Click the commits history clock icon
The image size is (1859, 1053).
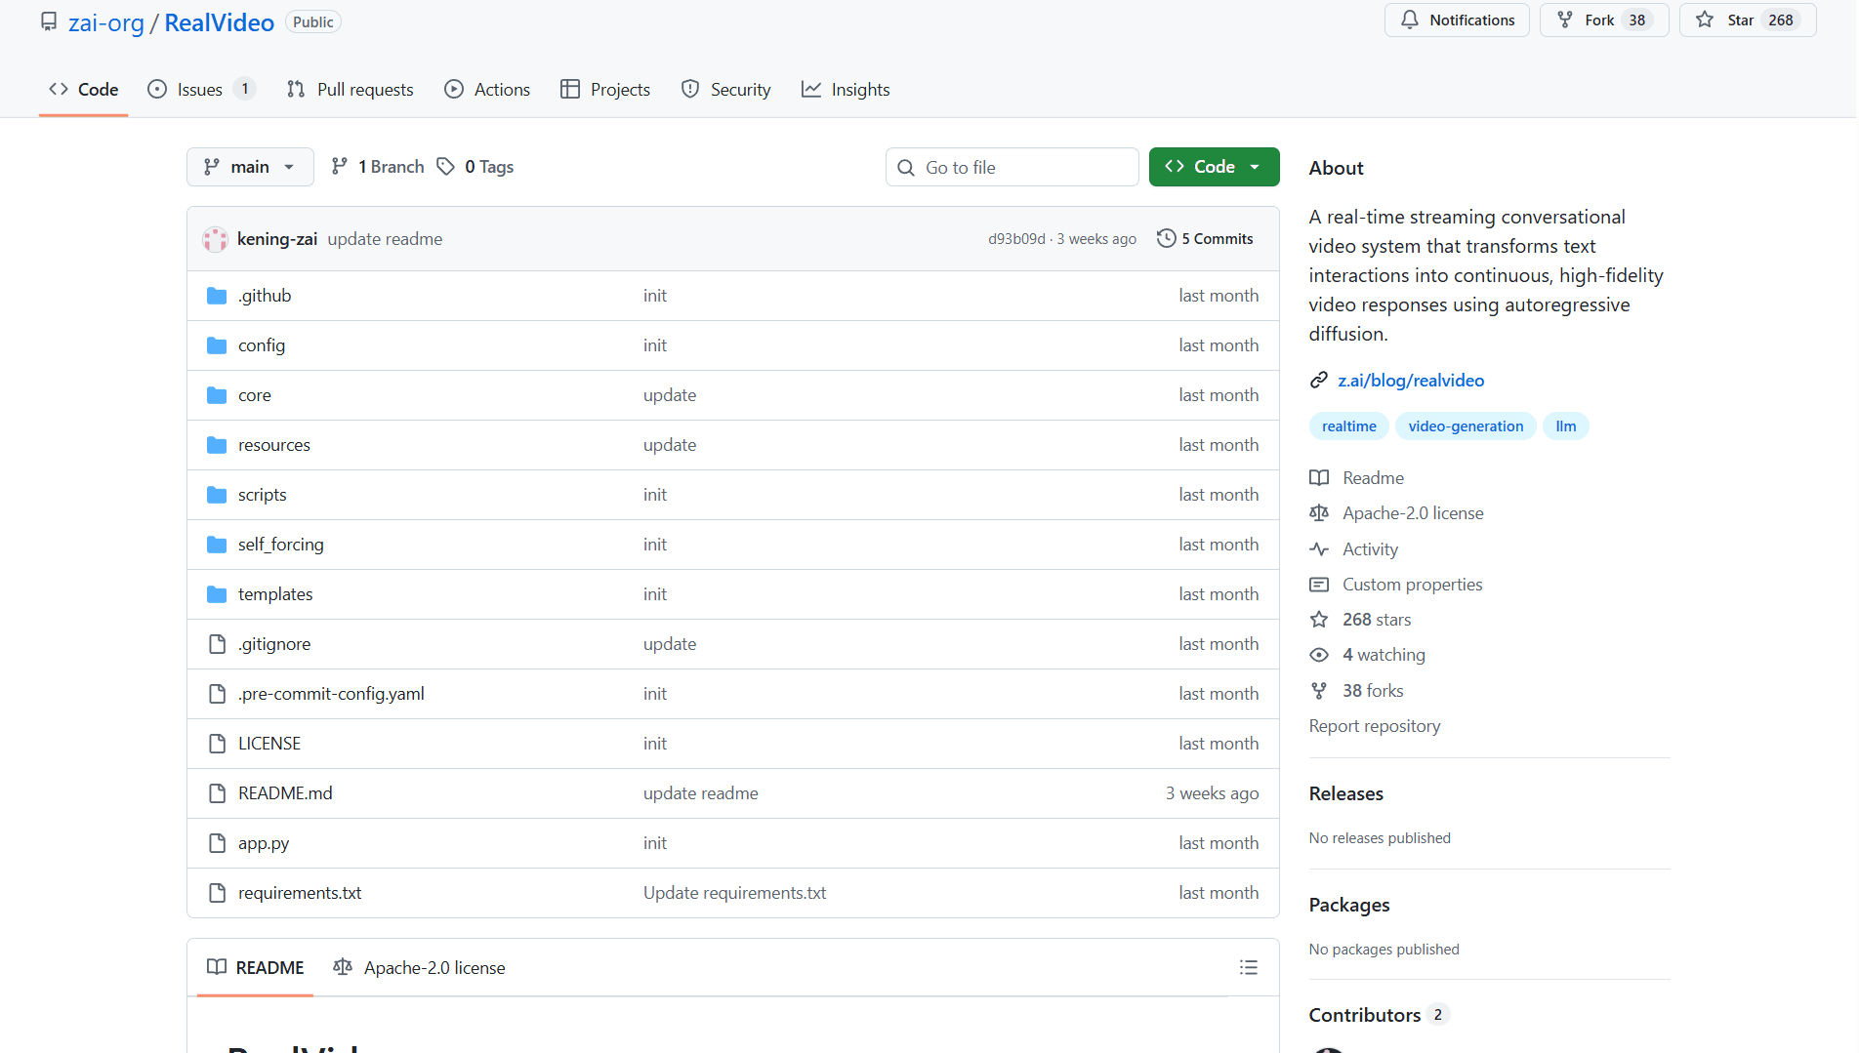[x=1166, y=239]
